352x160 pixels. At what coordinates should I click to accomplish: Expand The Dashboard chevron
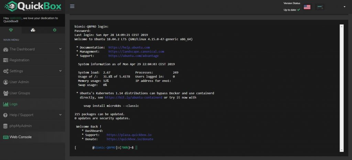pos(60,49)
